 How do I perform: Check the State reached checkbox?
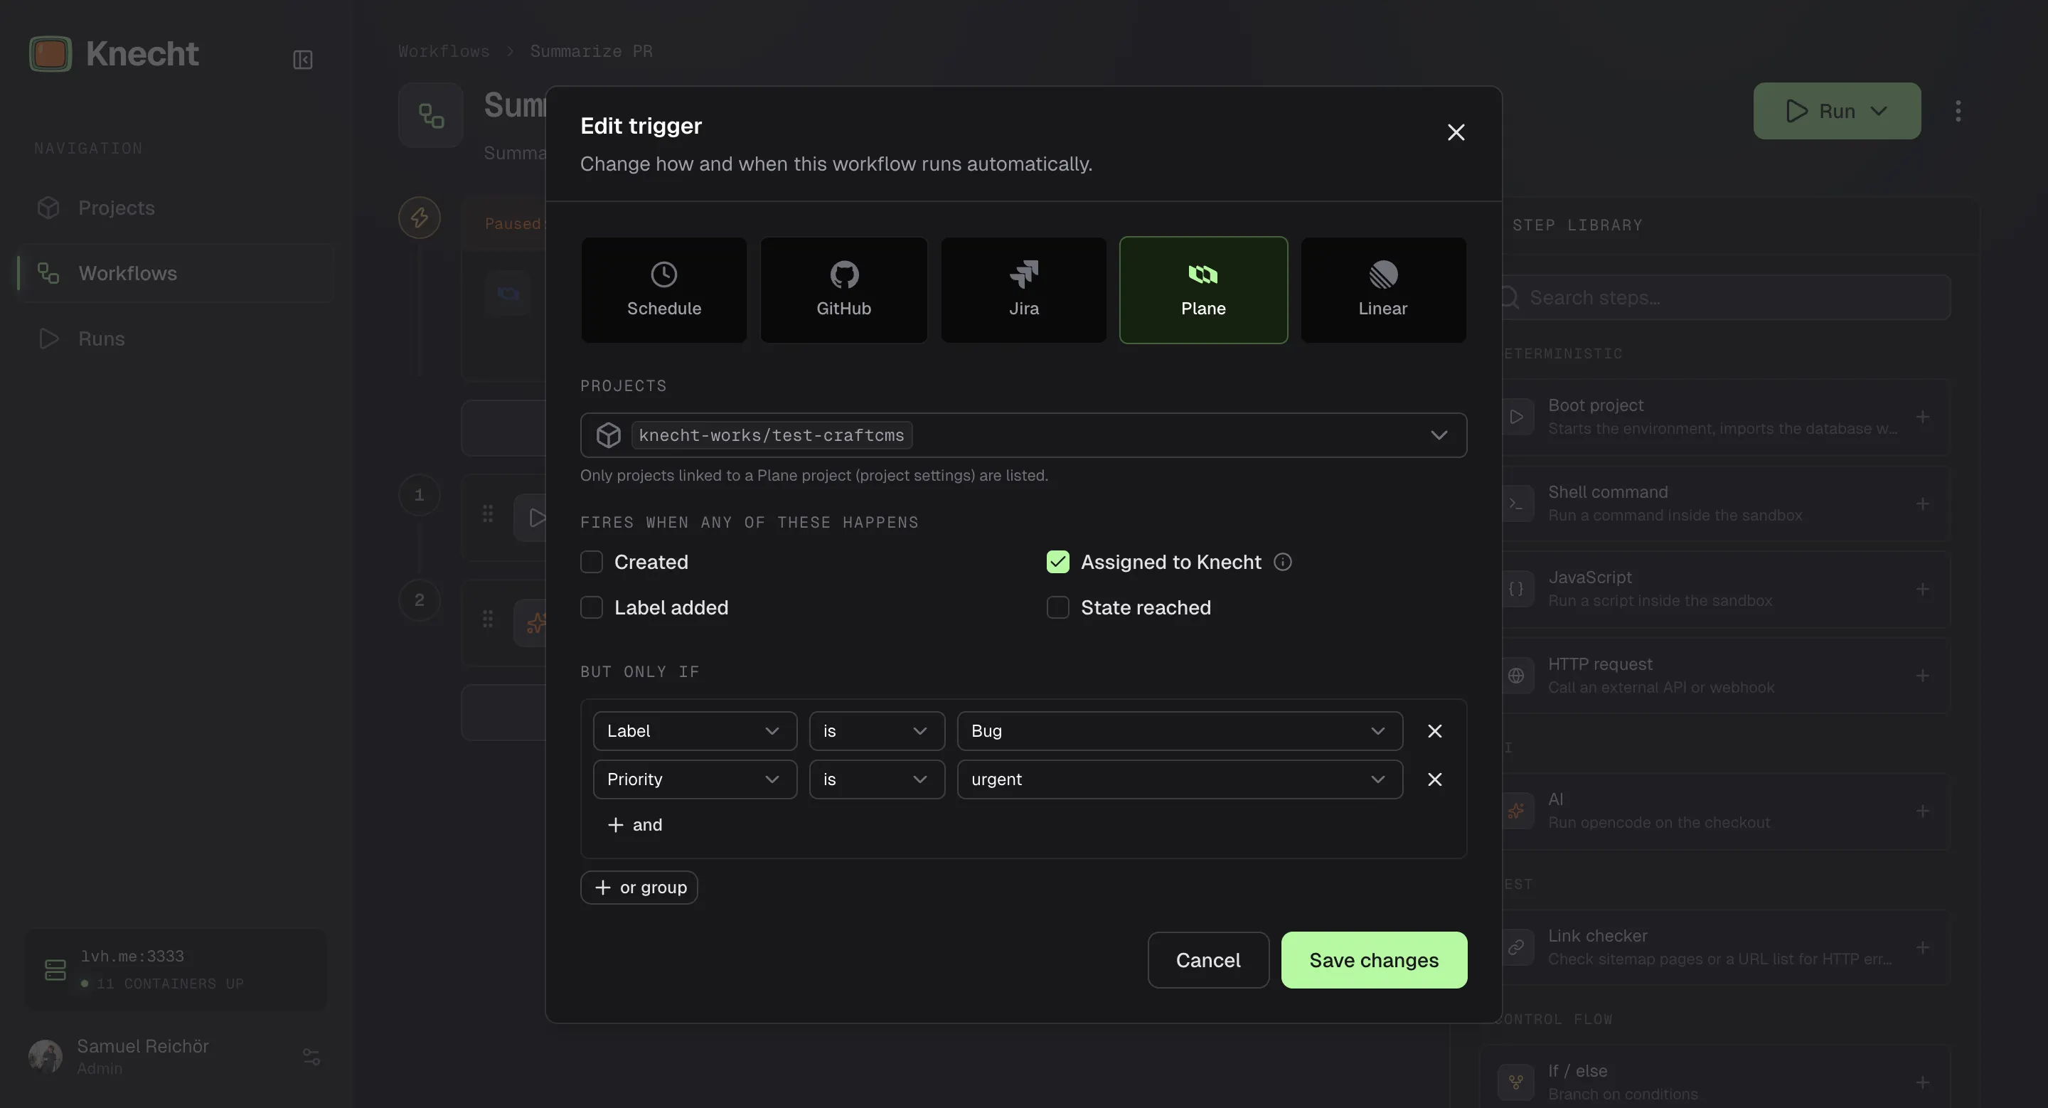1057,607
